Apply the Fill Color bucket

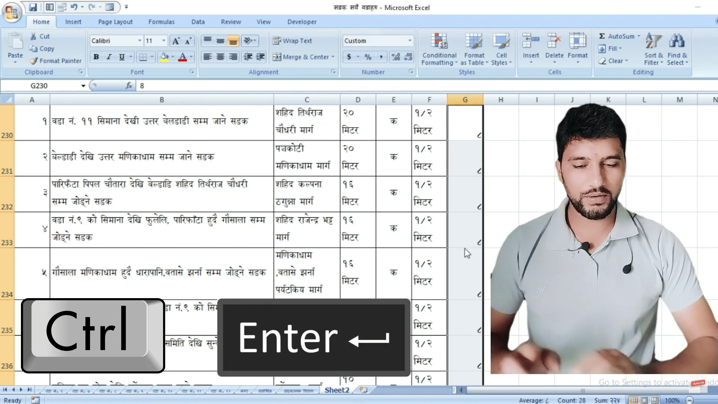tap(164, 57)
